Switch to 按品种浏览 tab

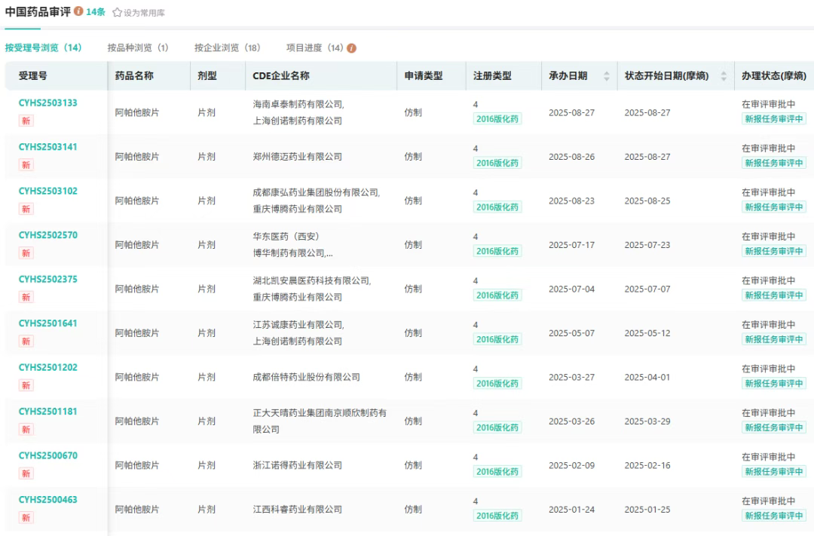coord(138,47)
